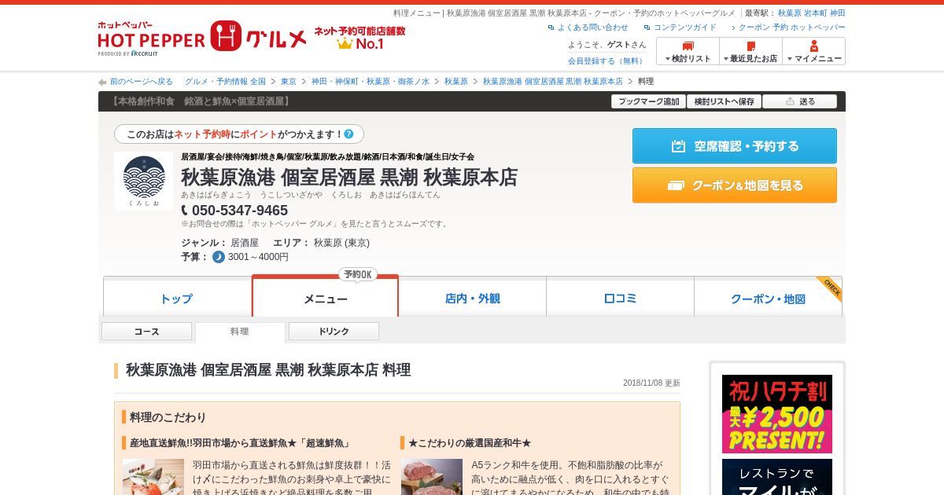Click the 岩本町 station link
Screen dimensions: 944x495
(815, 13)
